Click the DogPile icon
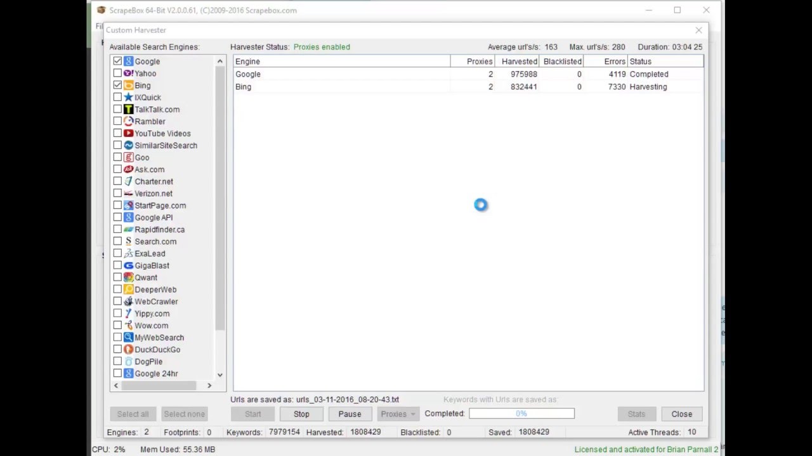 coord(128,362)
